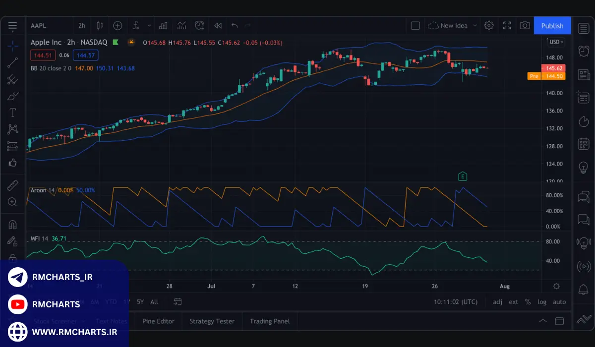The image size is (595, 347).
Task: Select the Text drawing tool
Action: (x=12, y=113)
